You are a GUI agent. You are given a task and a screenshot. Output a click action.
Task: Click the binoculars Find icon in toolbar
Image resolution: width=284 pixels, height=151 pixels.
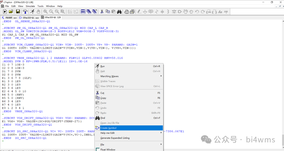[119, 12]
